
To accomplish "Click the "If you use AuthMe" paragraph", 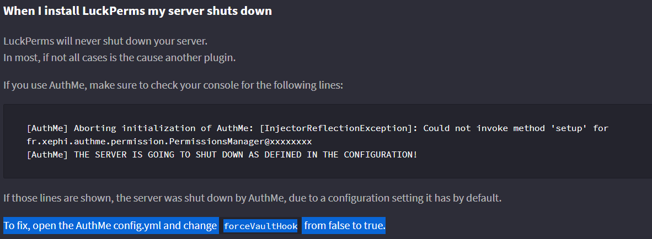I will pyautogui.click(x=173, y=85).
